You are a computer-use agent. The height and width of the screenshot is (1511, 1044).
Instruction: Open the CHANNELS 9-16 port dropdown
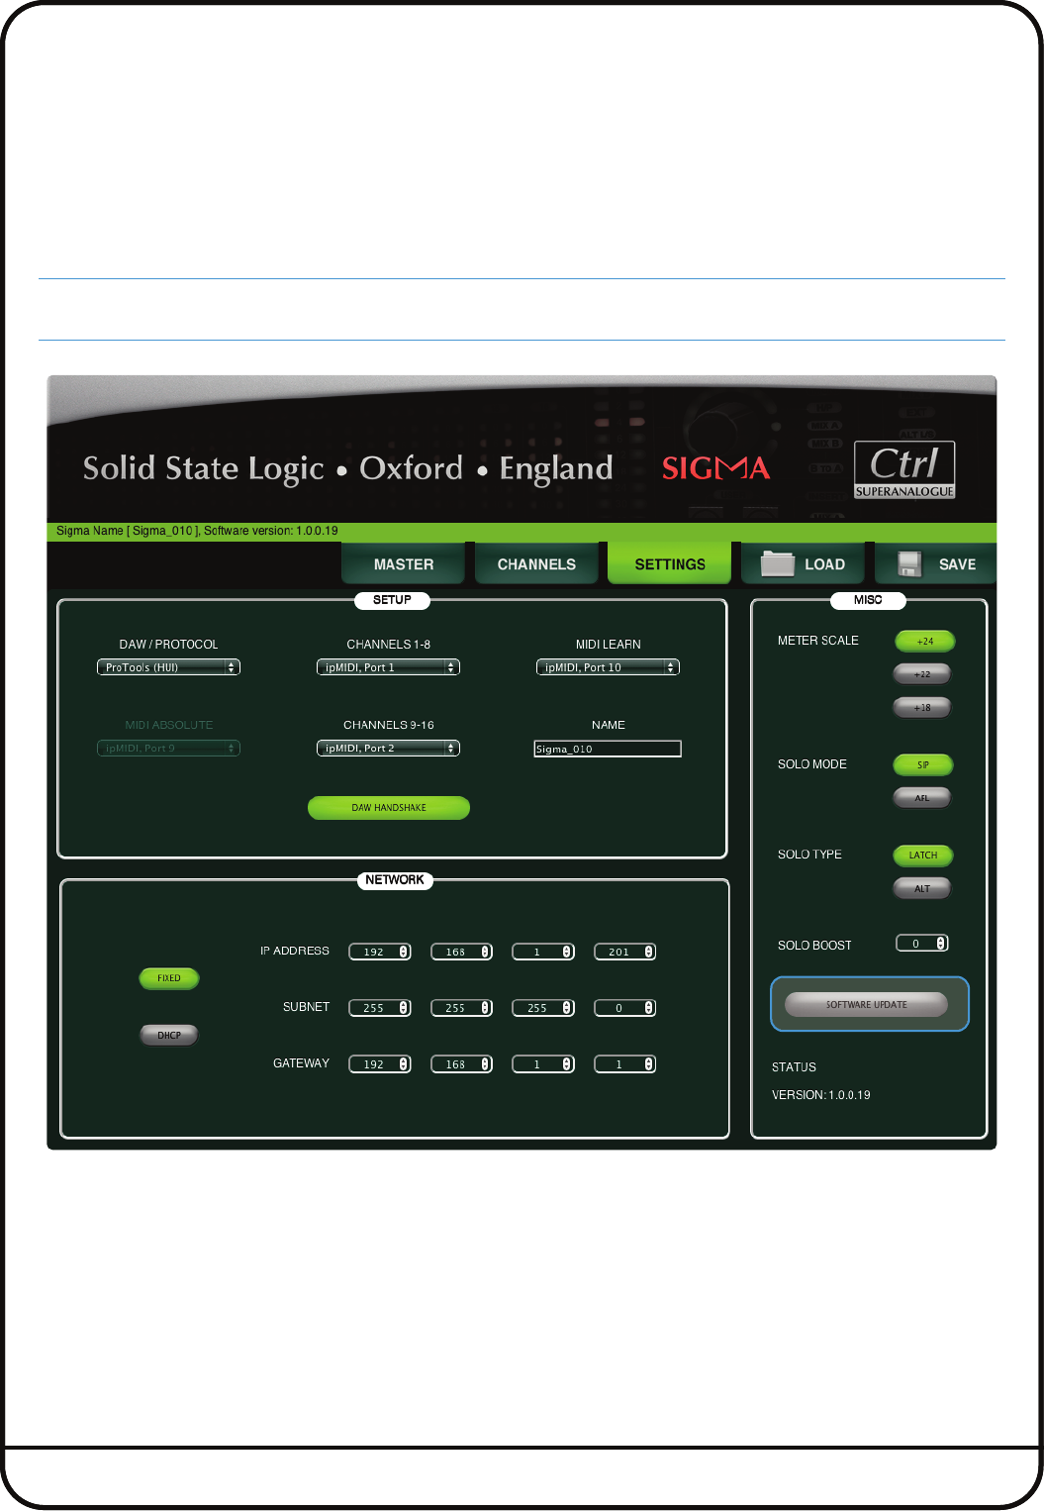(x=388, y=748)
